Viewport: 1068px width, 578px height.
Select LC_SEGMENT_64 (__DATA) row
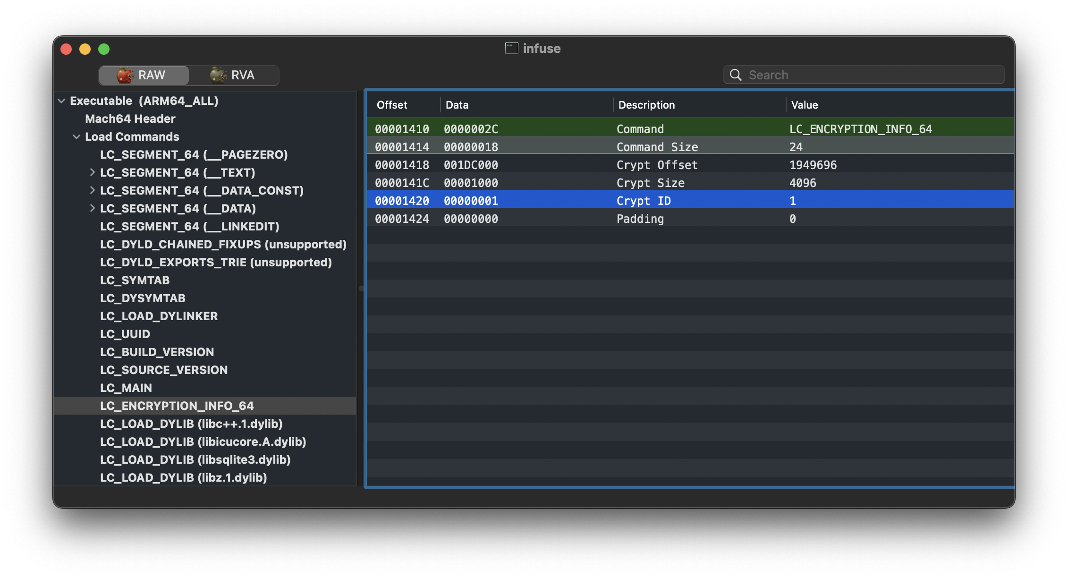pos(205,208)
